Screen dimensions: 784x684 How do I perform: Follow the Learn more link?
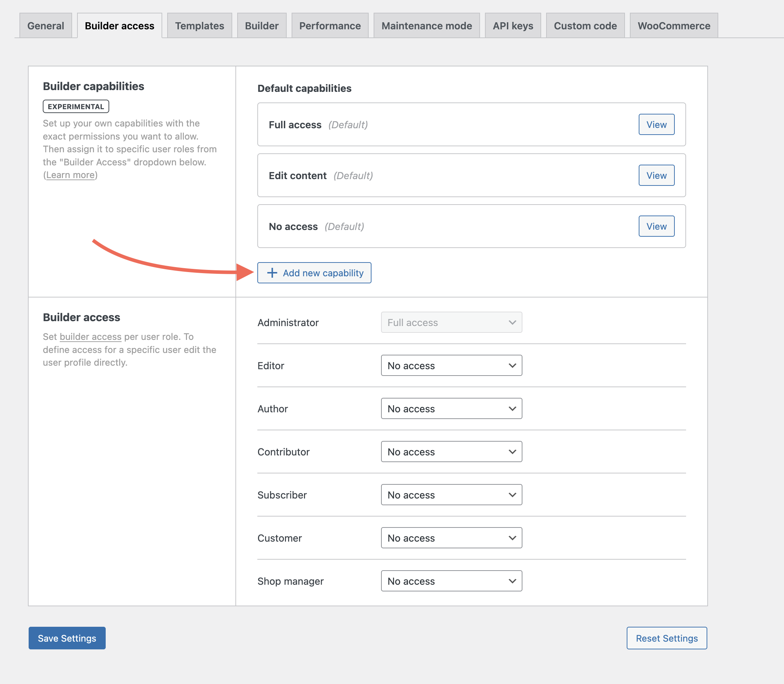[x=70, y=175]
